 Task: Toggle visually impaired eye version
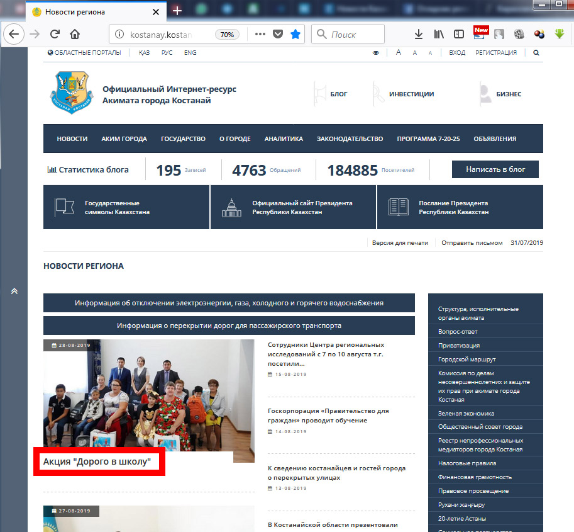click(x=376, y=53)
